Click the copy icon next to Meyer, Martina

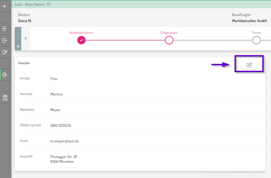[x=48, y=4]
